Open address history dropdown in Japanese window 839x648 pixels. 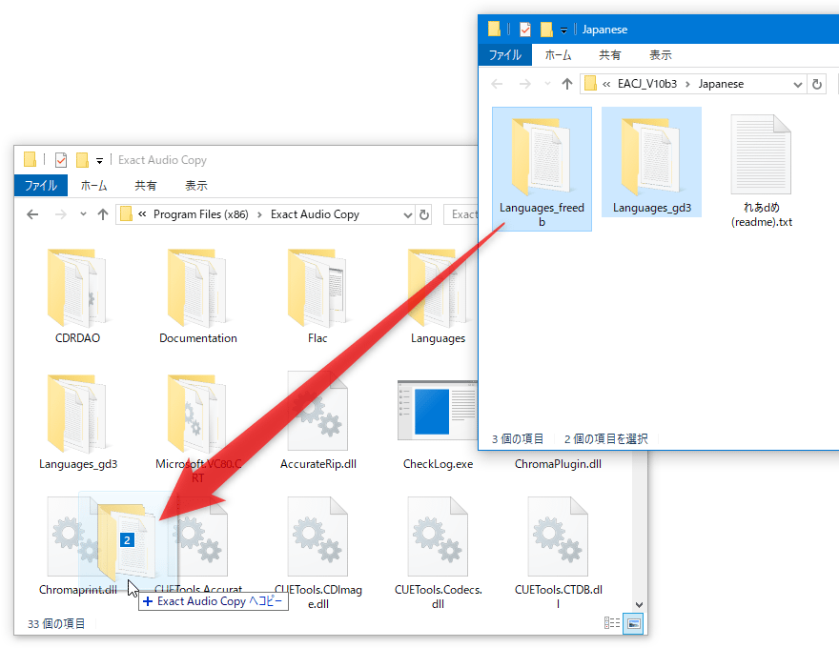pyautogui.click(x=798, y=85)
